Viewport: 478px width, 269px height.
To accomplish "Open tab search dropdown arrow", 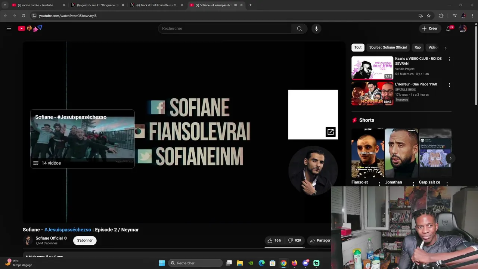I will pyautogui.click(x=5, y=5).
